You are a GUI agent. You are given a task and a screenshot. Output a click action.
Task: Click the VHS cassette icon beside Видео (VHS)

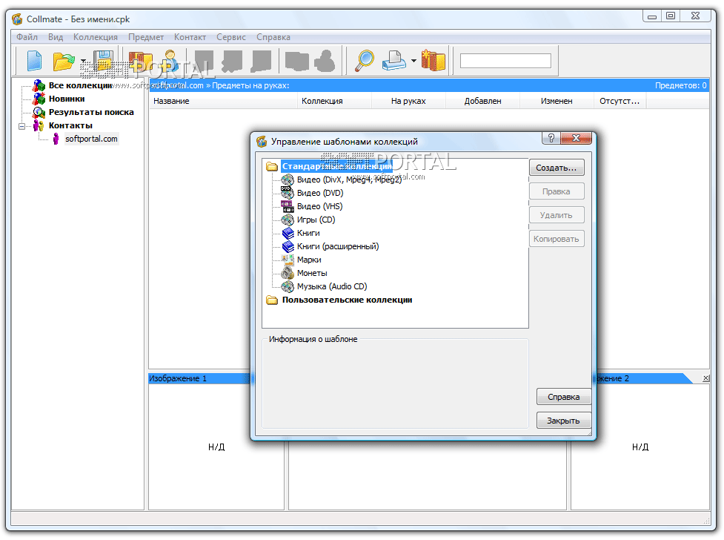288,207
